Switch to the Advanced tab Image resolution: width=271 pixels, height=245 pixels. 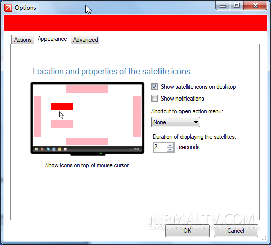click(x=85, y=40)
